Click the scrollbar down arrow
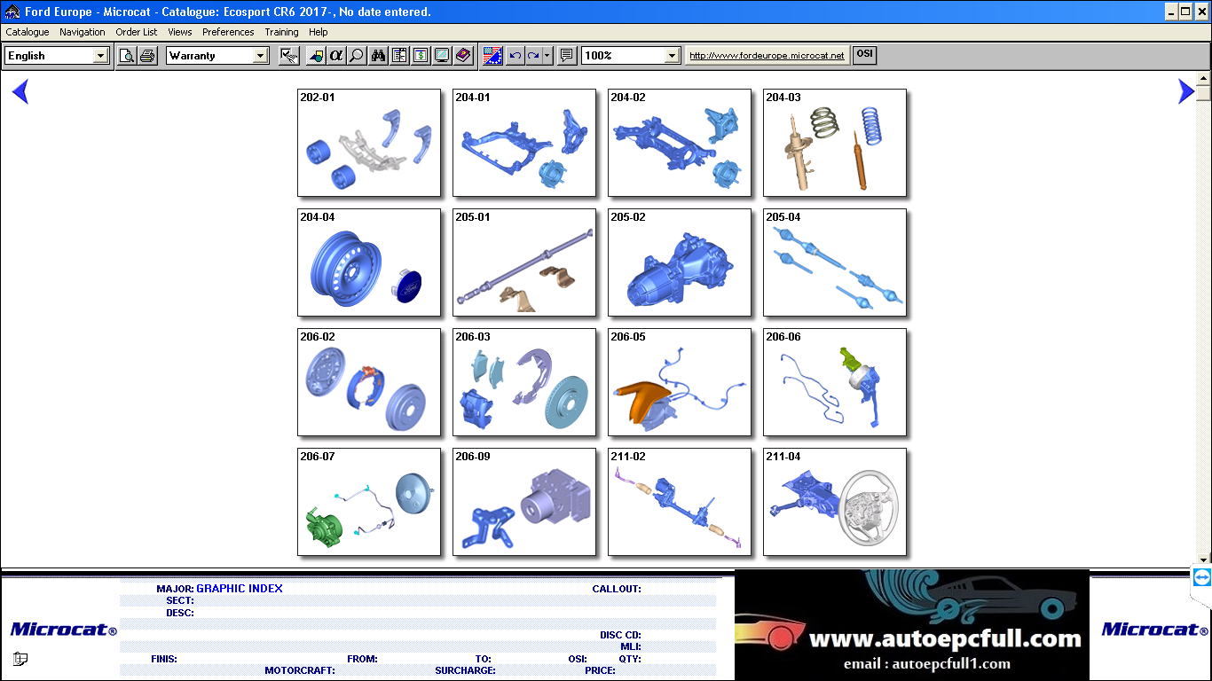 pos(1204,560)
